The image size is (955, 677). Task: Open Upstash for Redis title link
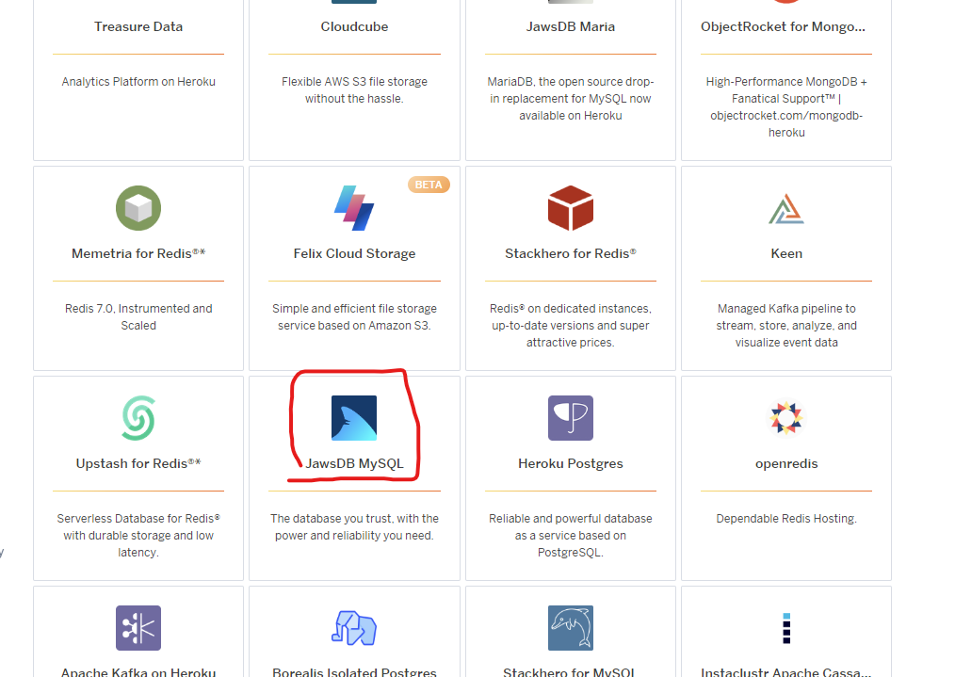pos(138,463)
